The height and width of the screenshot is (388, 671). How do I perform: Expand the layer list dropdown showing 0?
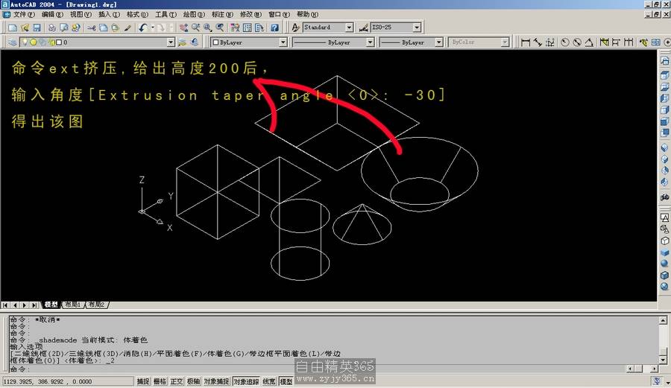[171, 42]
